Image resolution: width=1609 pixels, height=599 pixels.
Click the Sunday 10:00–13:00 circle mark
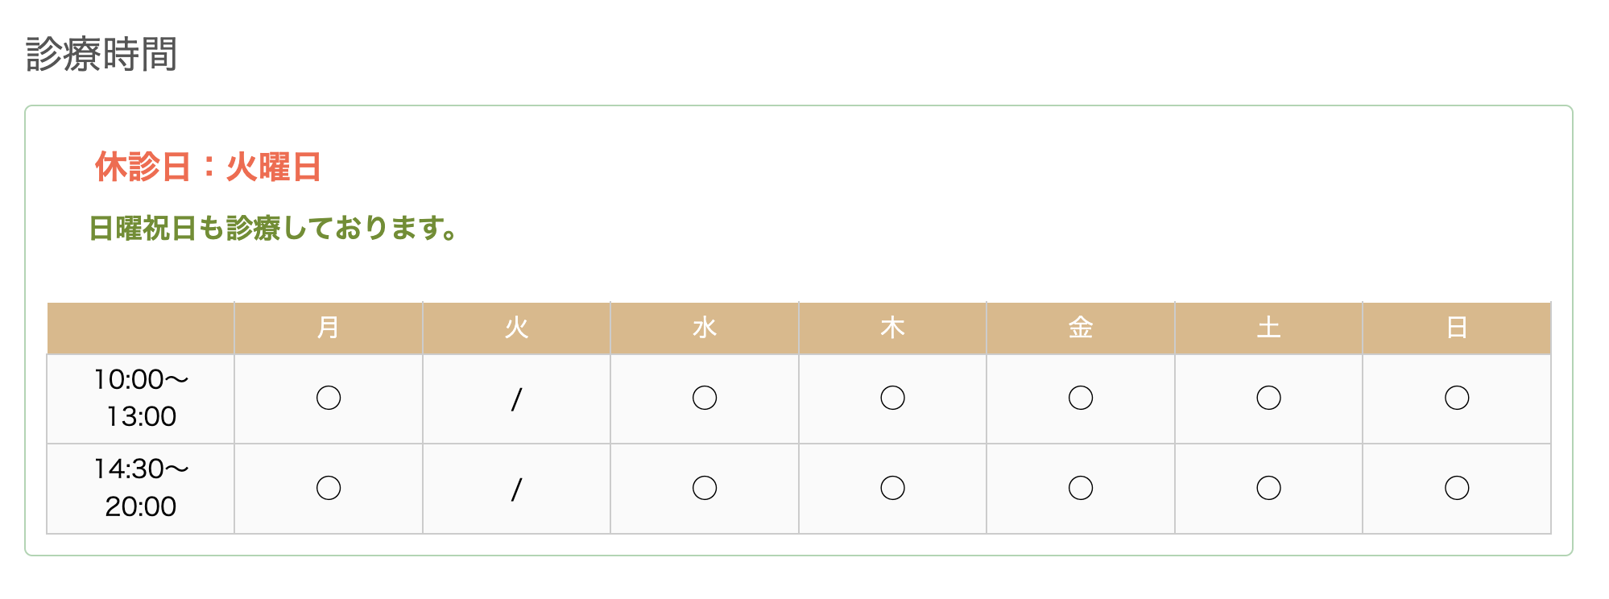[1457, 398]
